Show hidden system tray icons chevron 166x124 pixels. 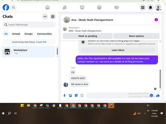pyautogui.click(x=145, y=113)
